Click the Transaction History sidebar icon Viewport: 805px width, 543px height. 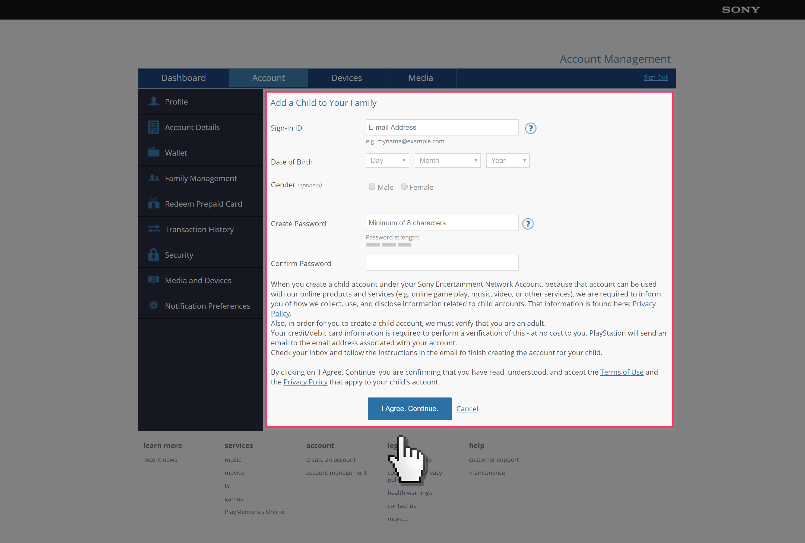click(x=154, y=229)
